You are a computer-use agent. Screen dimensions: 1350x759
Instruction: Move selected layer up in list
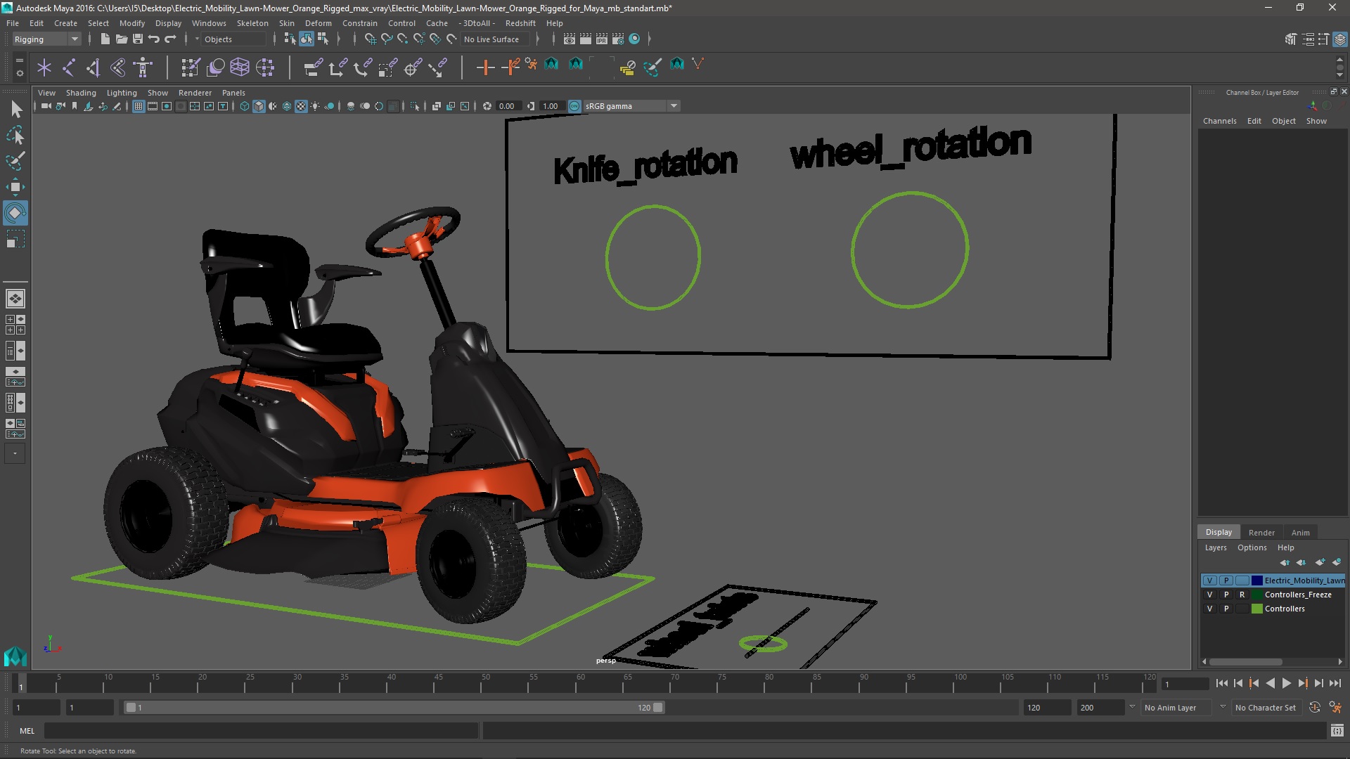pos(1285,562)
